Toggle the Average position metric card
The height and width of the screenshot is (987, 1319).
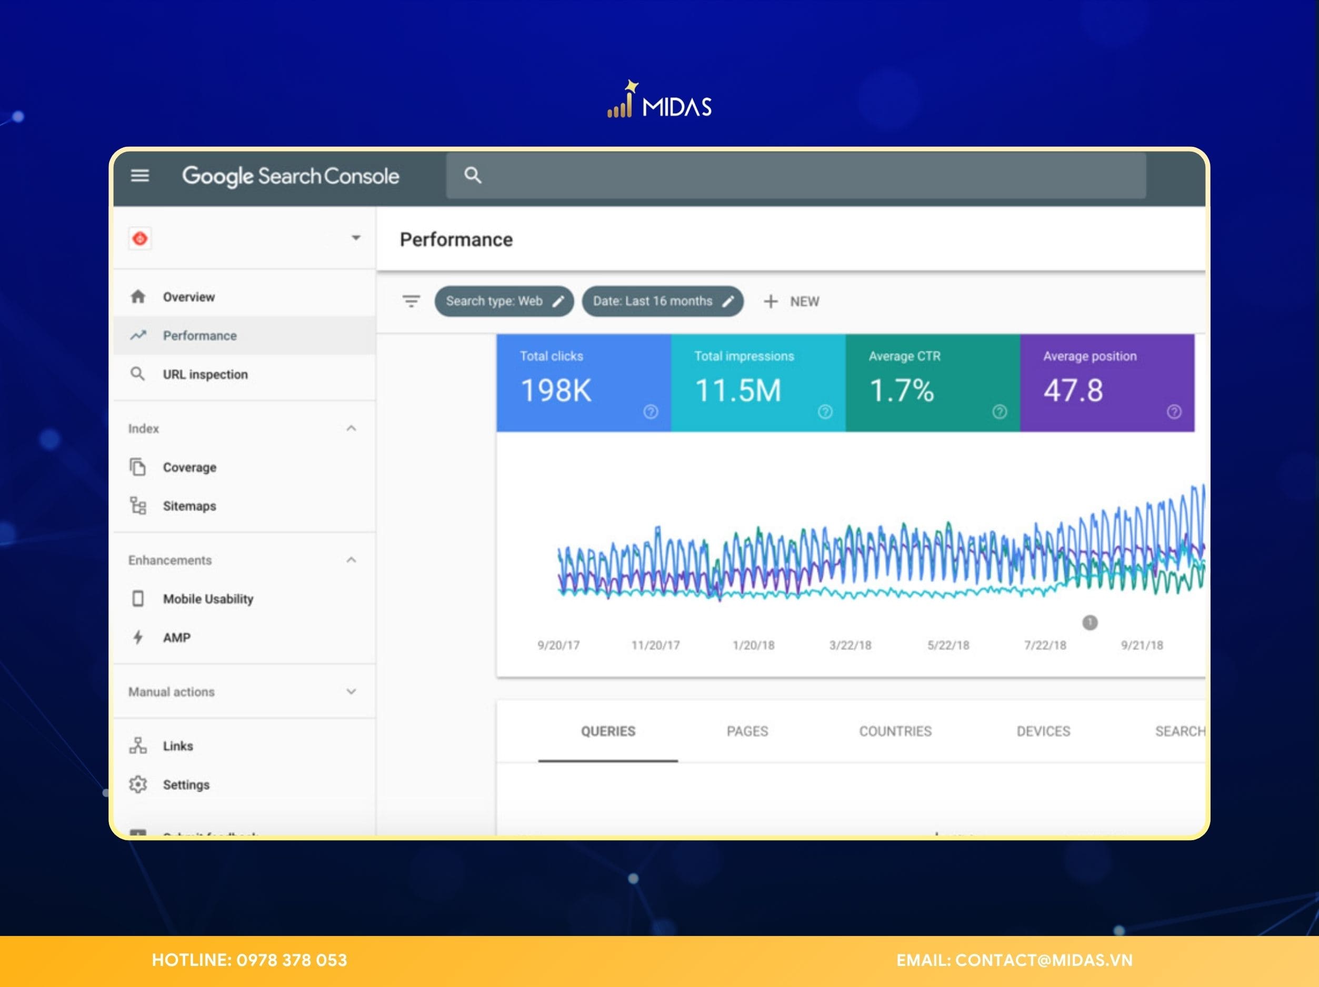[1107, 382]
